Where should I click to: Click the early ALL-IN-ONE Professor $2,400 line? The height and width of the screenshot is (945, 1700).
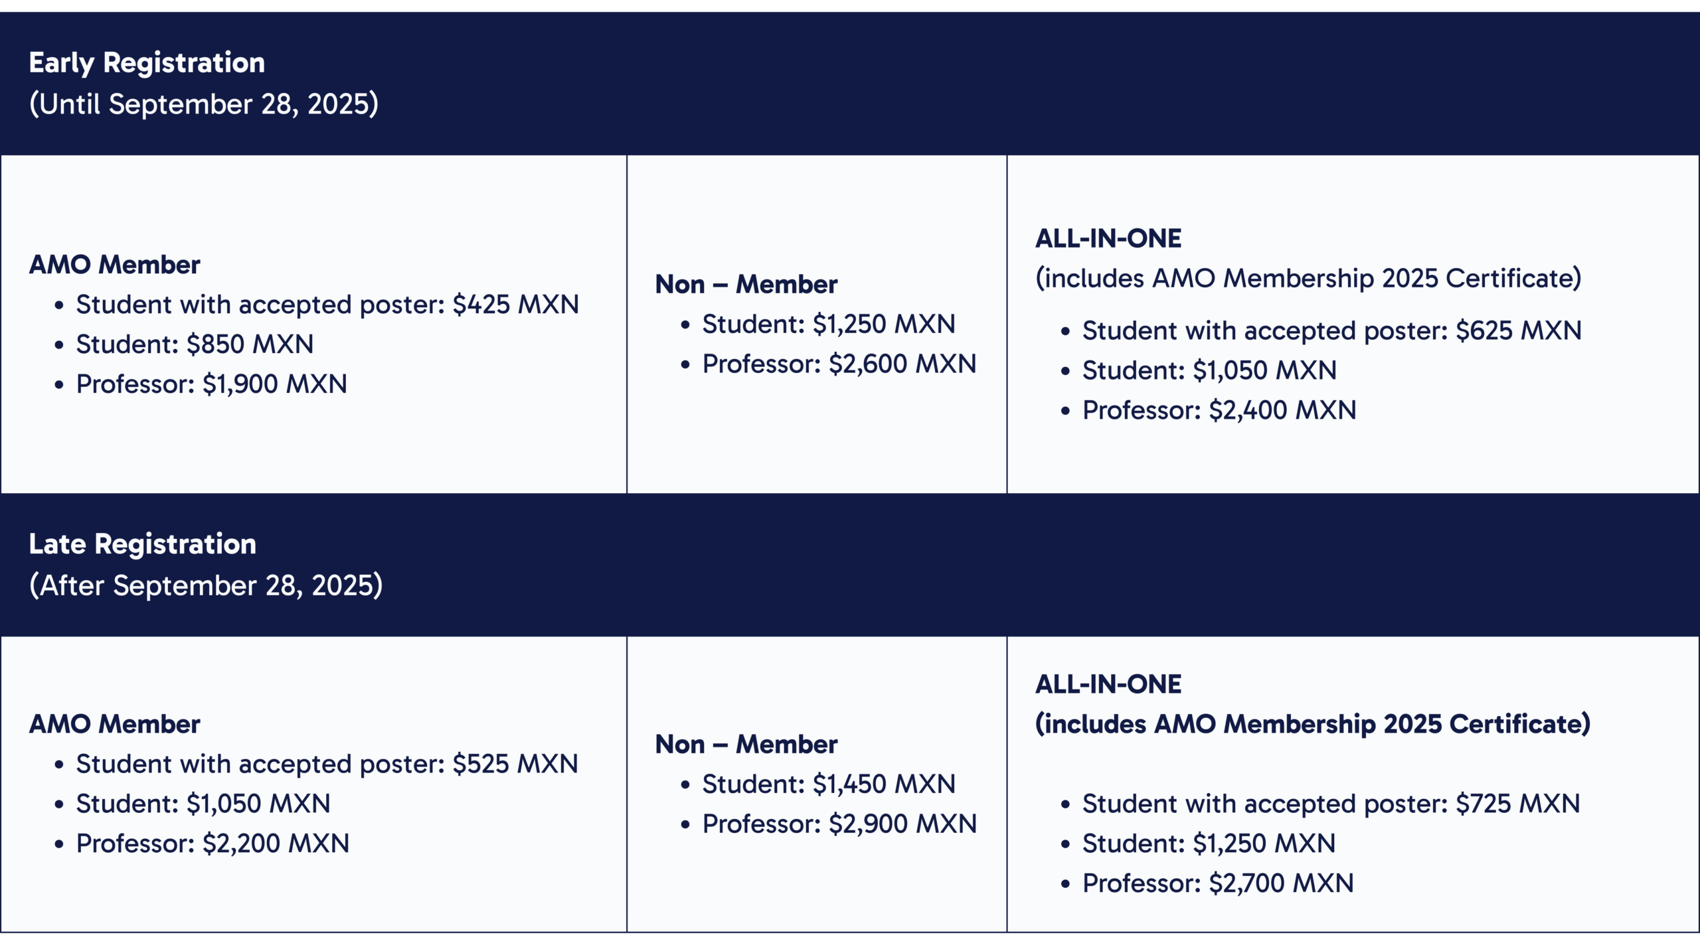pyautogui.click(x=1219, y=410)
